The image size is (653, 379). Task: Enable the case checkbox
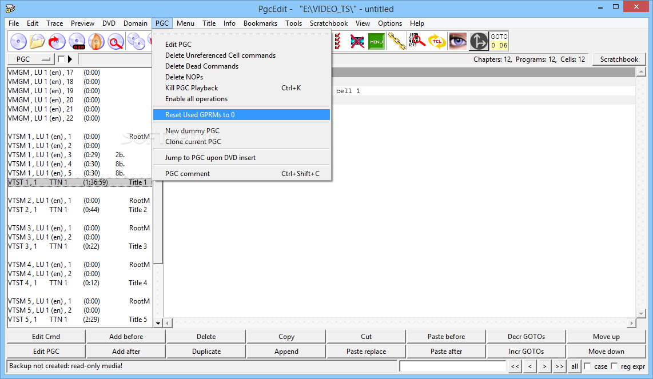588,366
